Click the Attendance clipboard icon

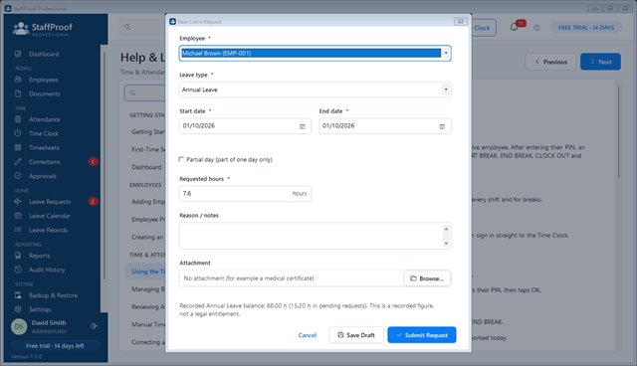[18, 119]
